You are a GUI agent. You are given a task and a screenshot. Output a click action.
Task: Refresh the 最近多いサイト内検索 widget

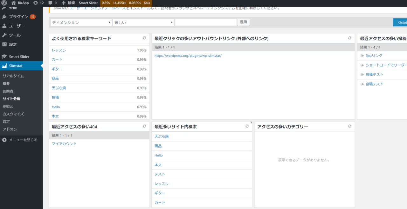247,126
